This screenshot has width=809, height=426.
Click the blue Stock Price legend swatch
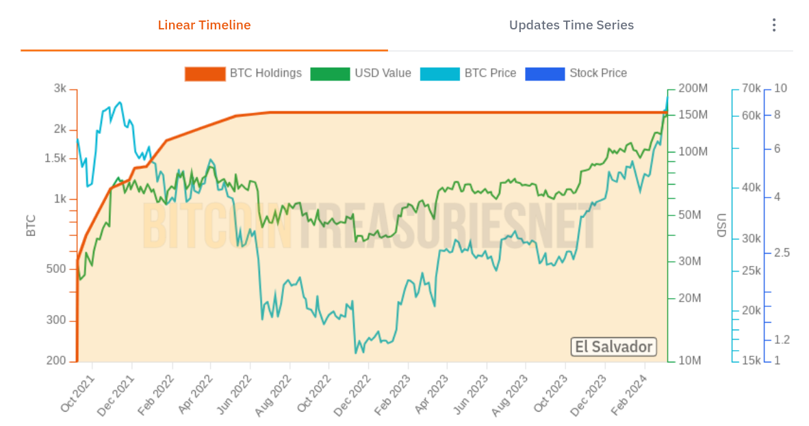(x=545, y=74)
